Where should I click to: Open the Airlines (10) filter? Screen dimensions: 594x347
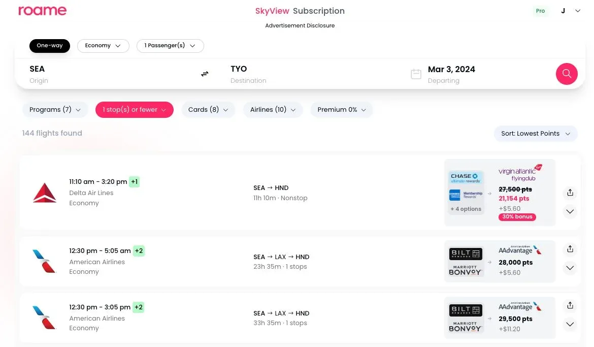coord(273,110)
